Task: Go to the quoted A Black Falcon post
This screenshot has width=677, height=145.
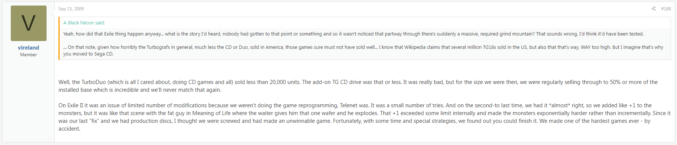Action: [x=84, y=23]
